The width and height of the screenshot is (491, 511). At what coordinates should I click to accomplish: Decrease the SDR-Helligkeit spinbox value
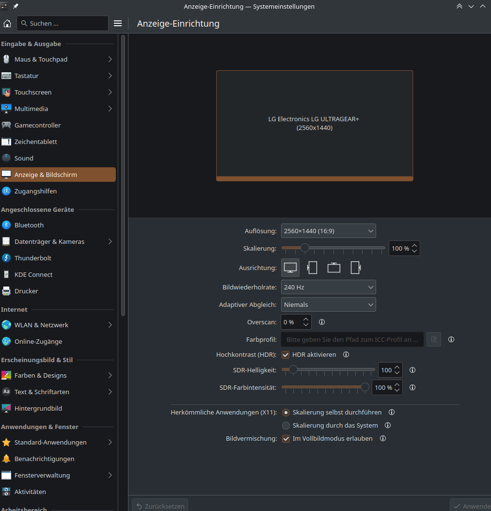397,373
